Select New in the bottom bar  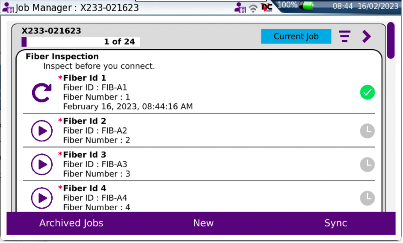(203, 223)
